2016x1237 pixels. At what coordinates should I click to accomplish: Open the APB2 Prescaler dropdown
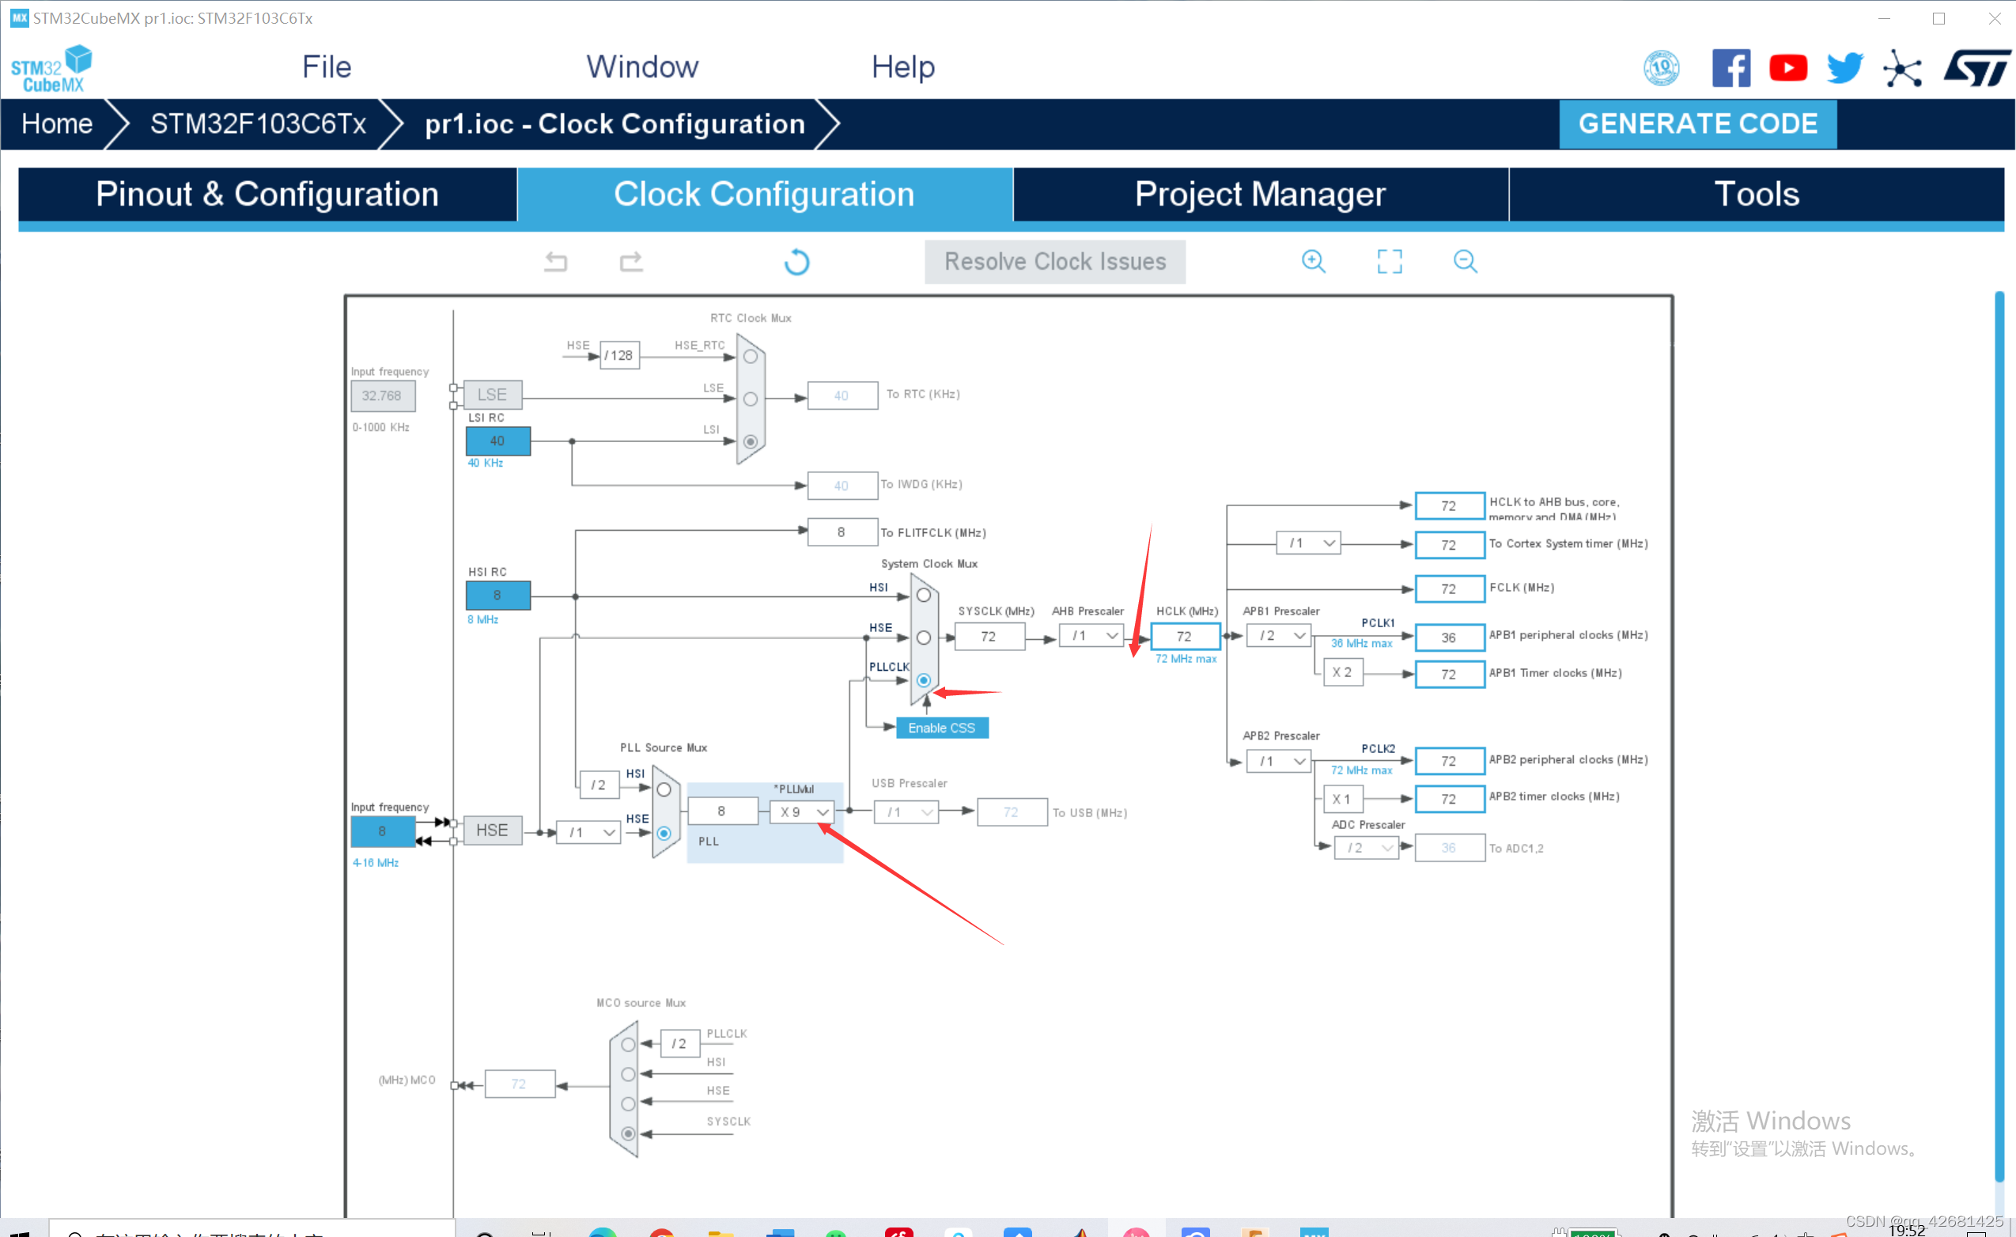(1279, 762)
